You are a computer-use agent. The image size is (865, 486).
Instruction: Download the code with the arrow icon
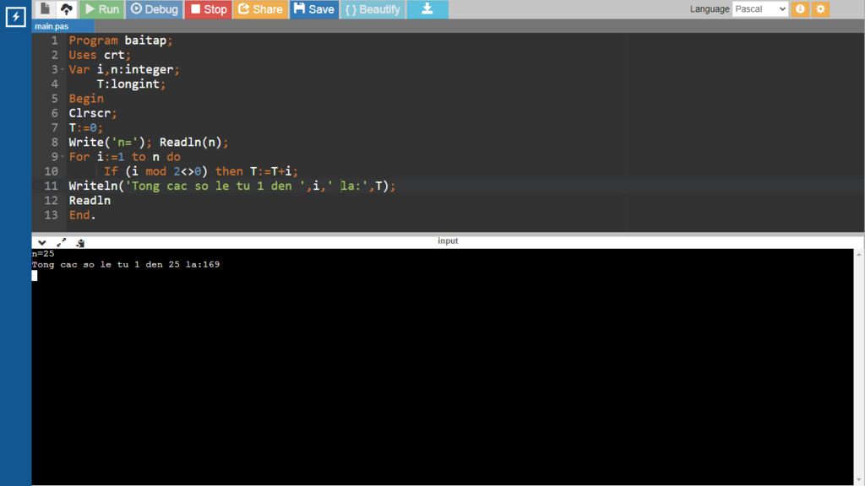pos(427,9)
